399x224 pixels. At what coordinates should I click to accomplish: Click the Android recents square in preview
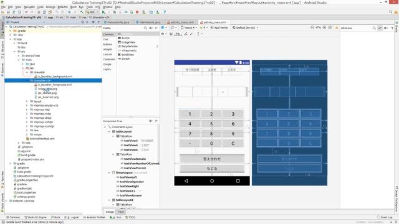tap(238, 181)
